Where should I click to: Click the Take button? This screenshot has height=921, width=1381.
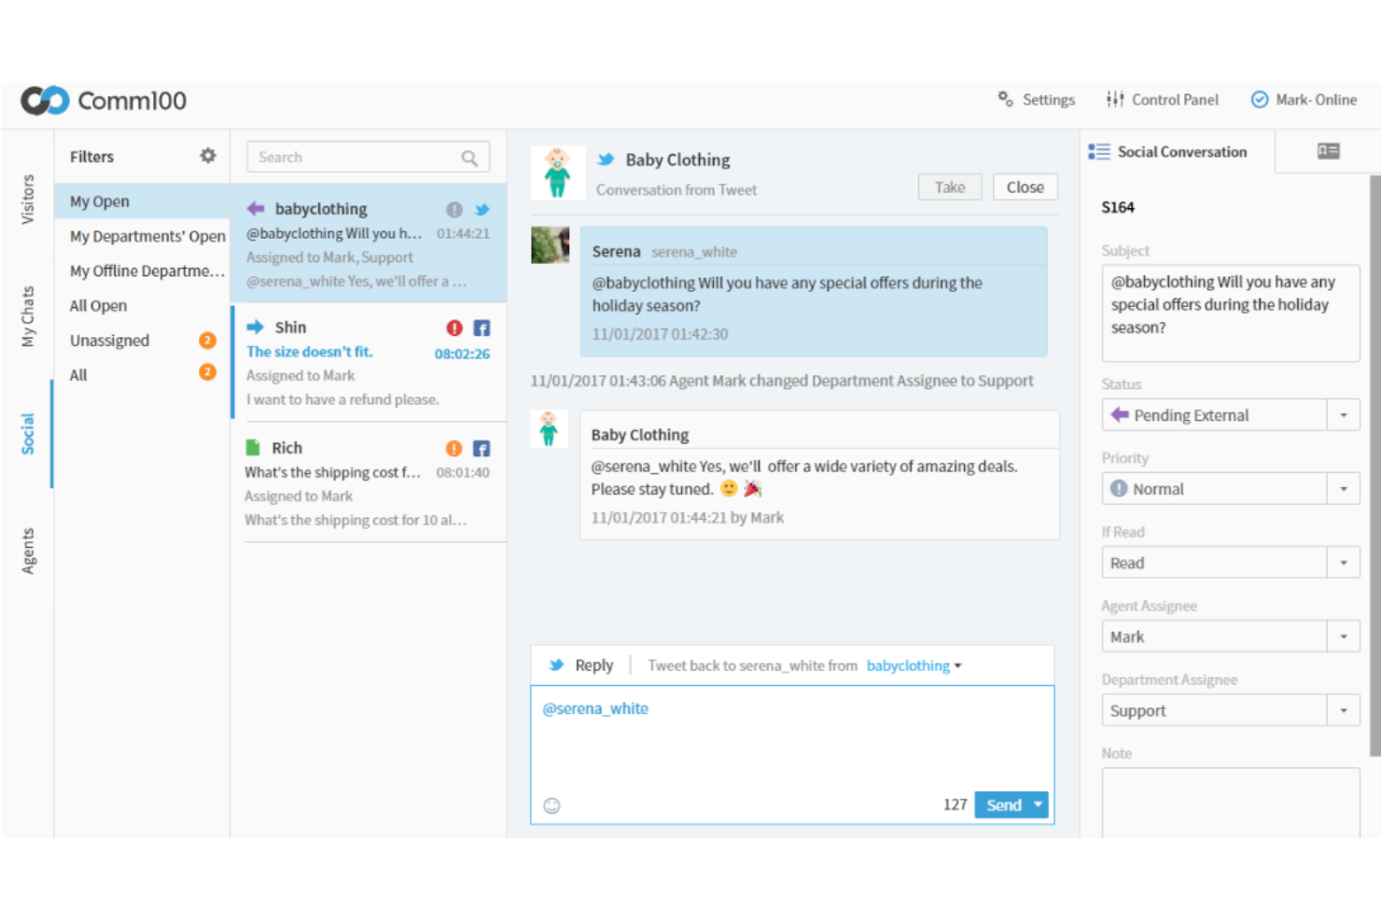(x=950, y=187)
